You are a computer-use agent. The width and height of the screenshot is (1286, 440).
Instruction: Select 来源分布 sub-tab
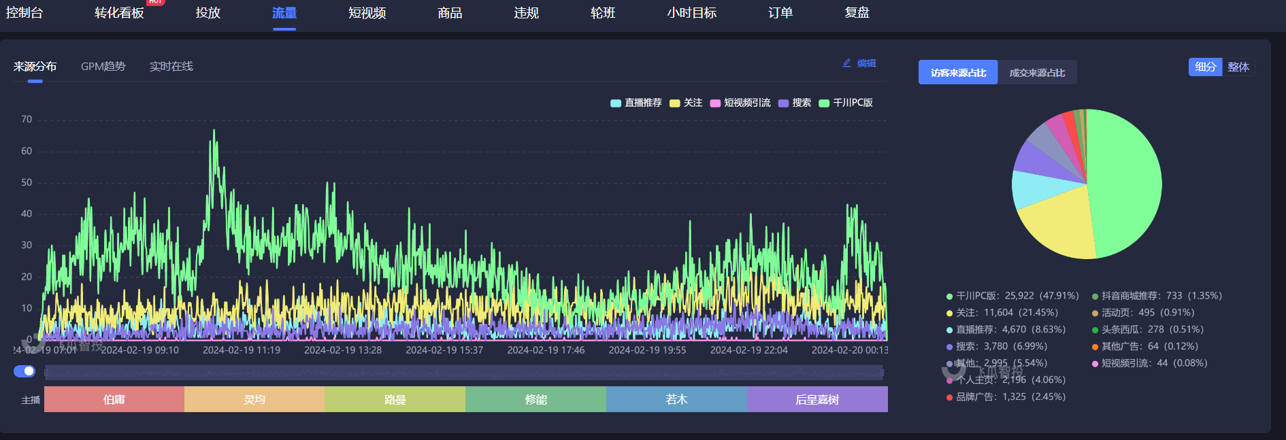(x=35, y=66)
